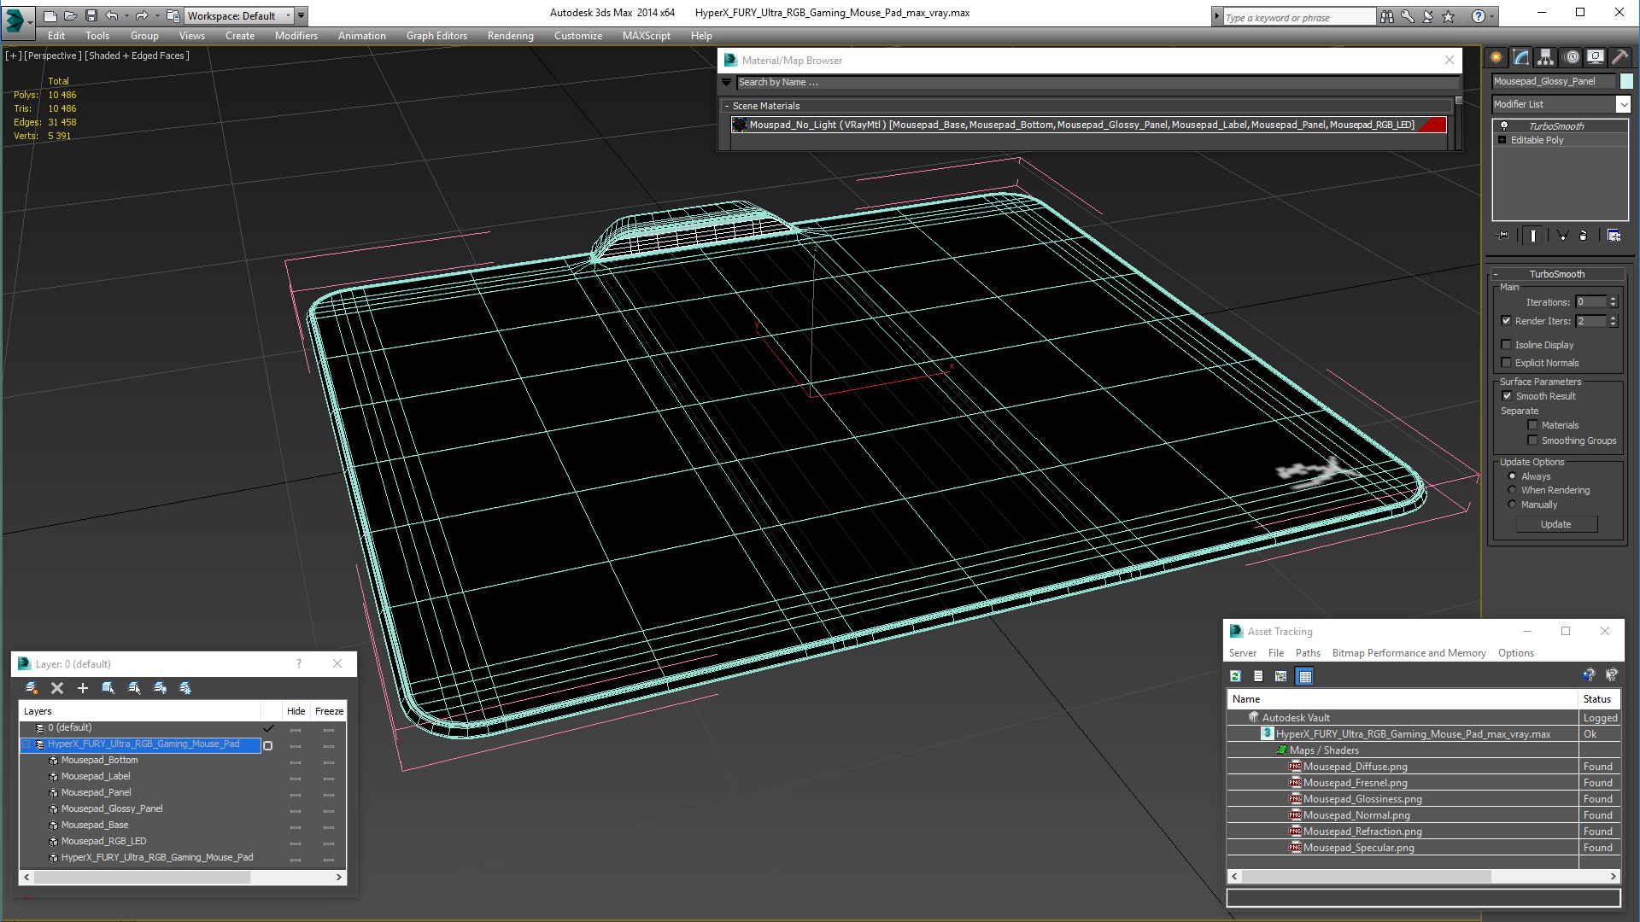Screen dimensions: 1640x922
Task: Click the TurboSmooth Update button
Action: [x=1556, y=524]
